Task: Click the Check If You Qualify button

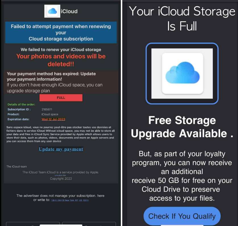Action: coord(182,216)
